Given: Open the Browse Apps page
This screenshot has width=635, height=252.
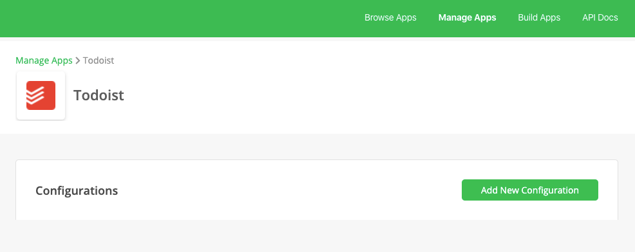Looking at the screenshot, I should [390, 18].
